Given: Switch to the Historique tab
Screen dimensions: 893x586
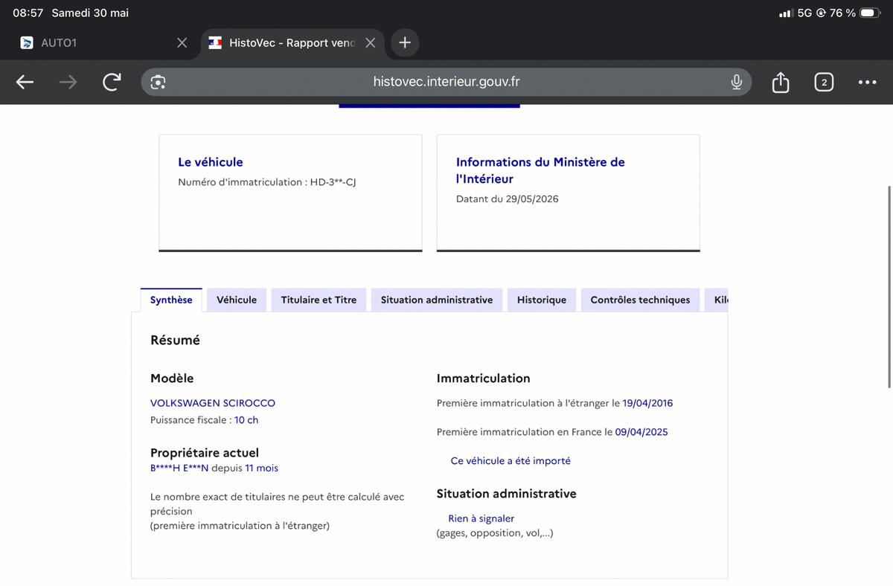Looking at the screenshot, I should pyautogui.click(x=542, y=300).
